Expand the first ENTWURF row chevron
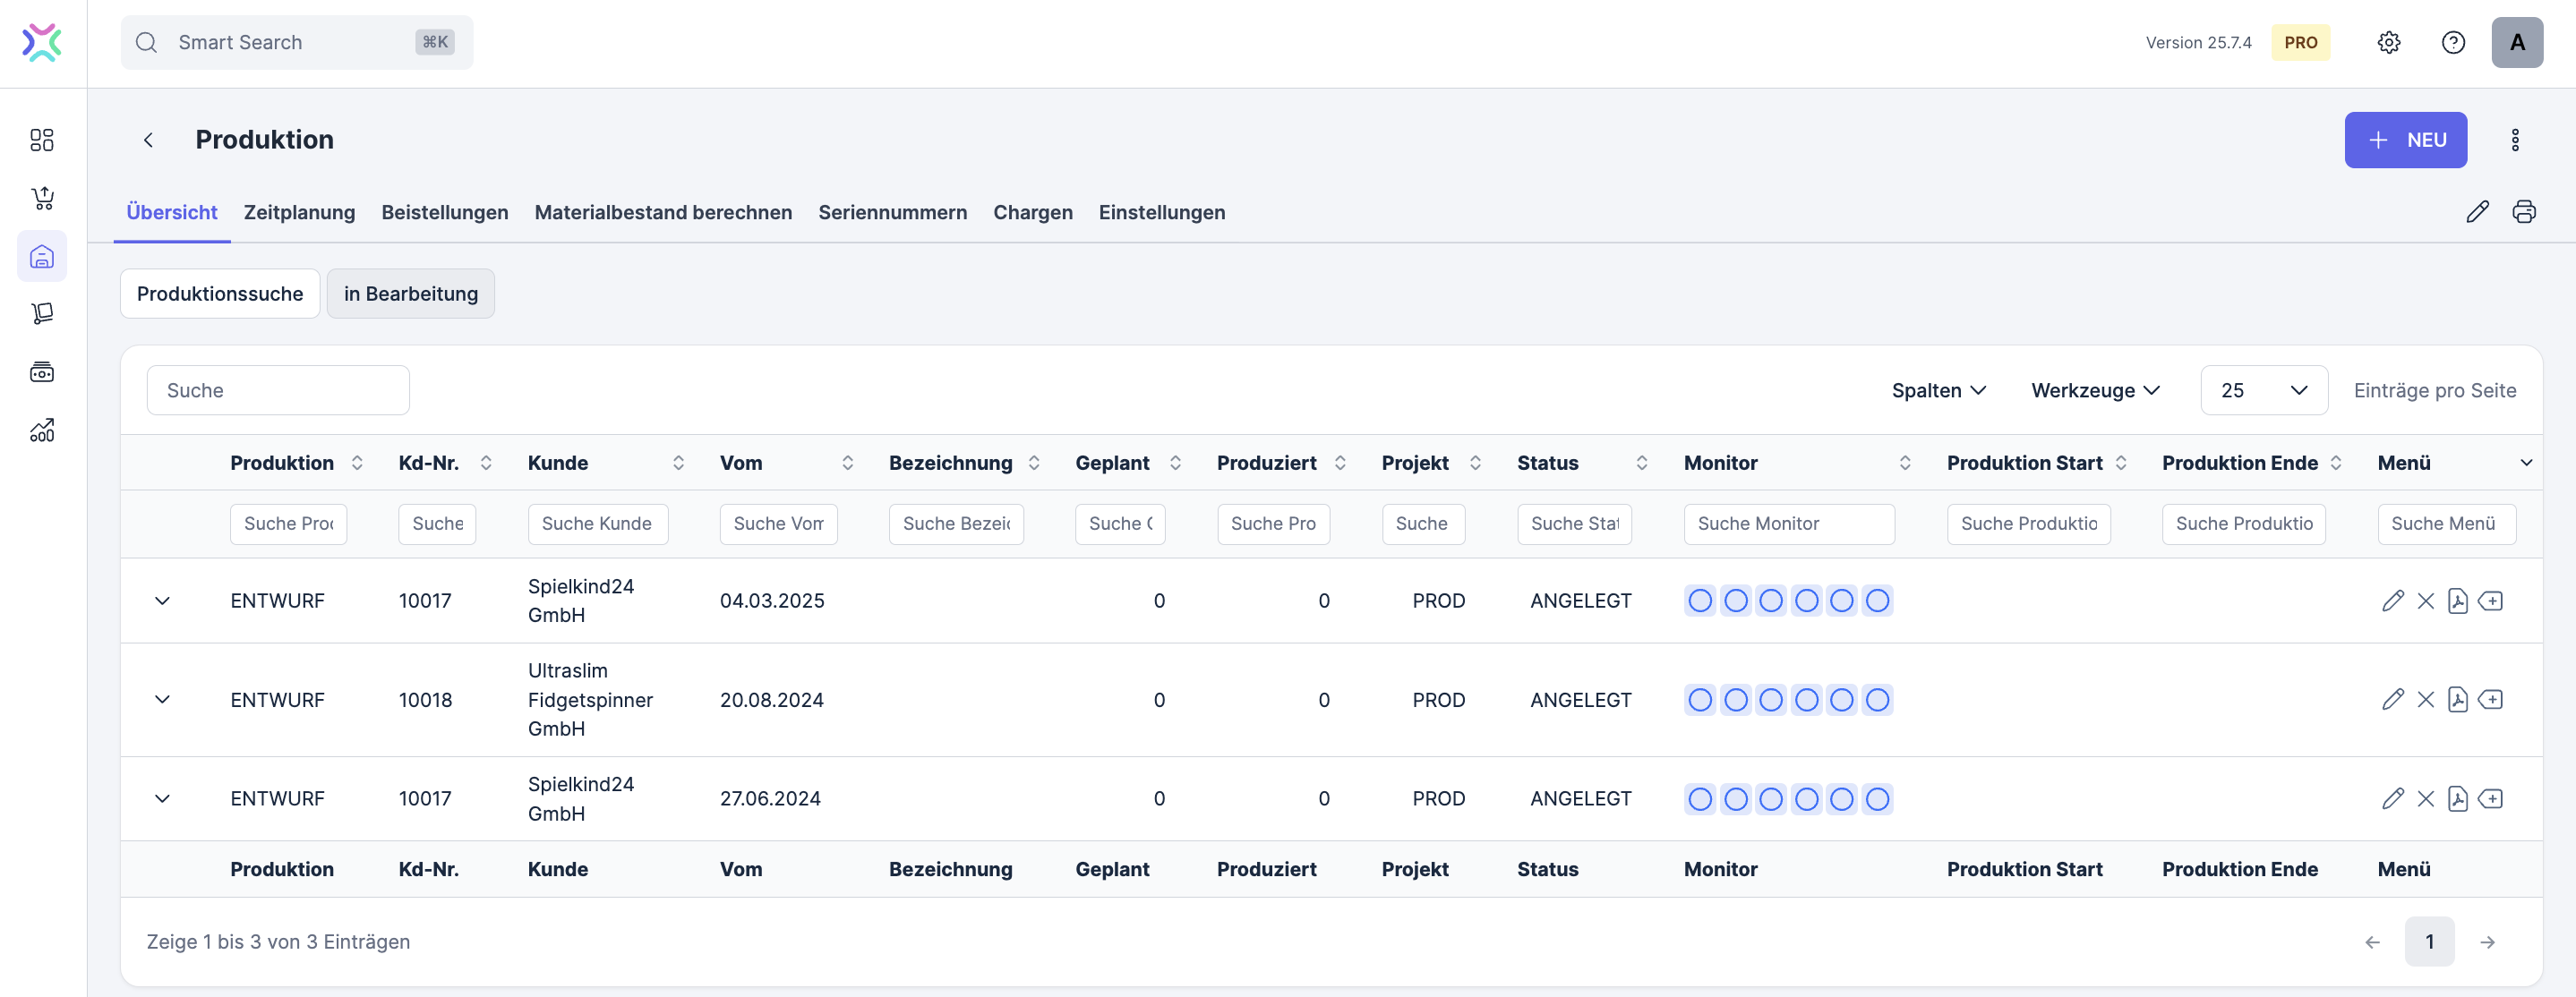 [x=162, y=601]
